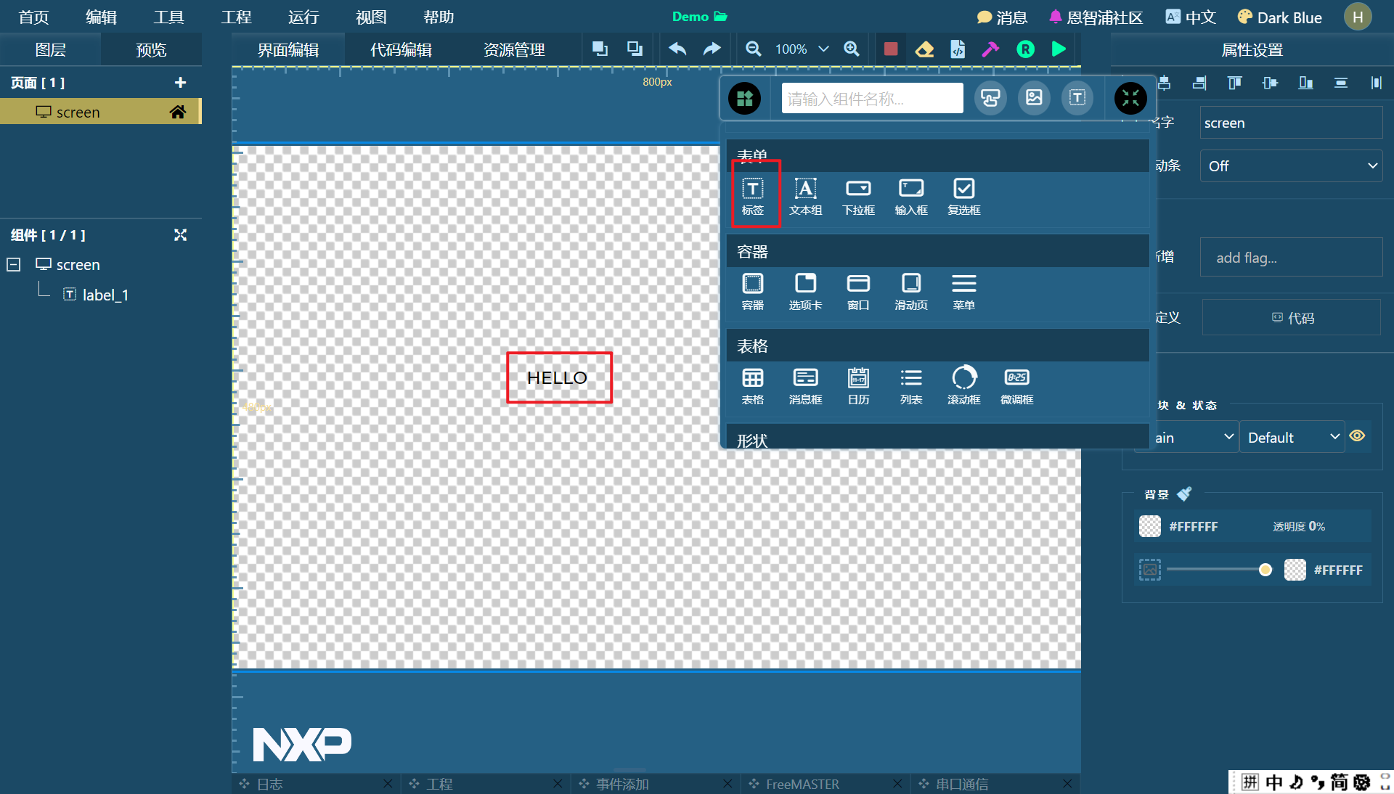Open the Off scrollbar dropdown
Screen dimensions: 1394x794
point(1290,166)
